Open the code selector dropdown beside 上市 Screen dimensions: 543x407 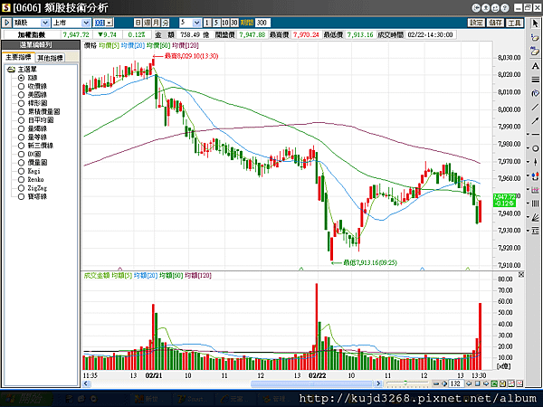tap(110, 23)
